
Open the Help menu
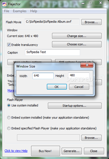pos(34,11)
